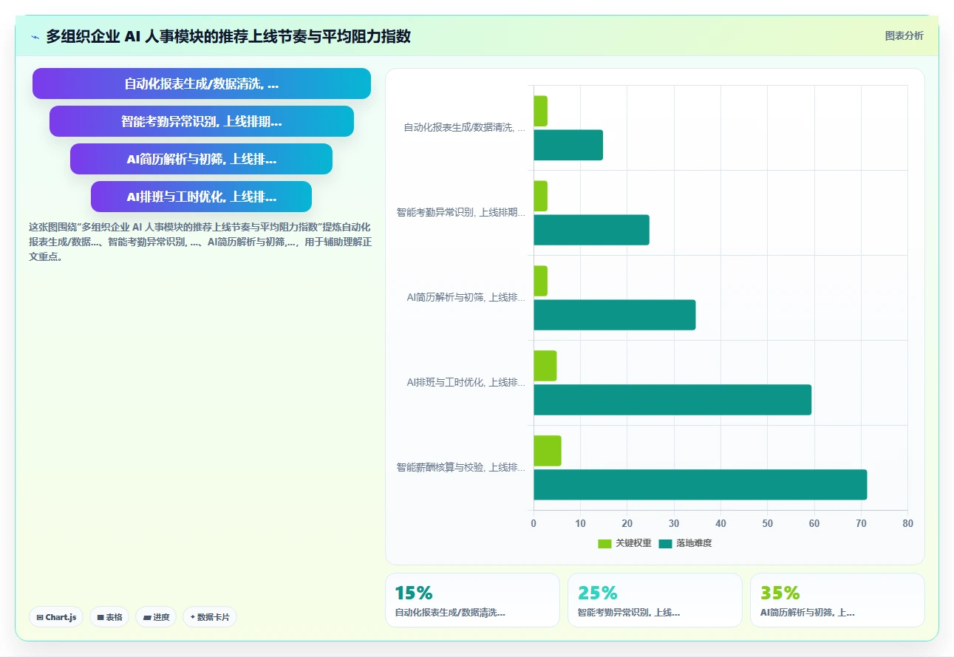This screenshot has height=657, width=954.
Task: Click the chart title 多组织企业 AI 人事模块
Action: click(x=228, y=36)
